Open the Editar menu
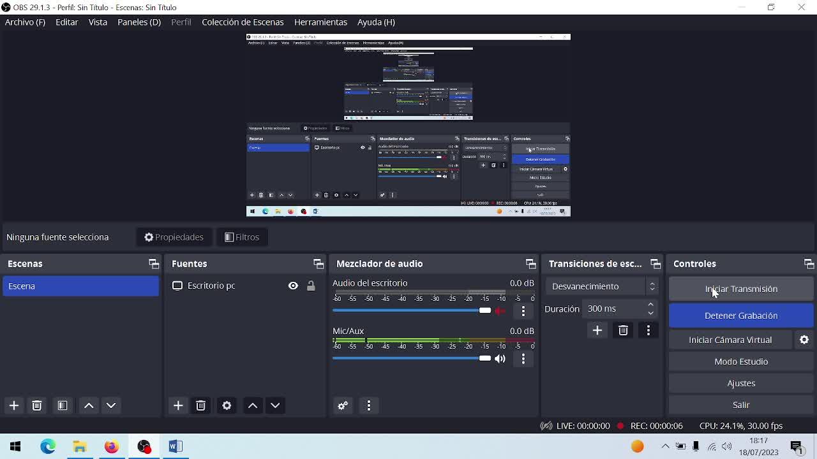 67,22
